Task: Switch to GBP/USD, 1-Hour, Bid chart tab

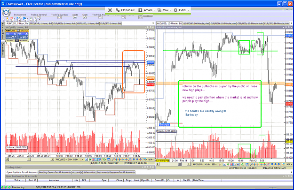Action: [88, 23]
